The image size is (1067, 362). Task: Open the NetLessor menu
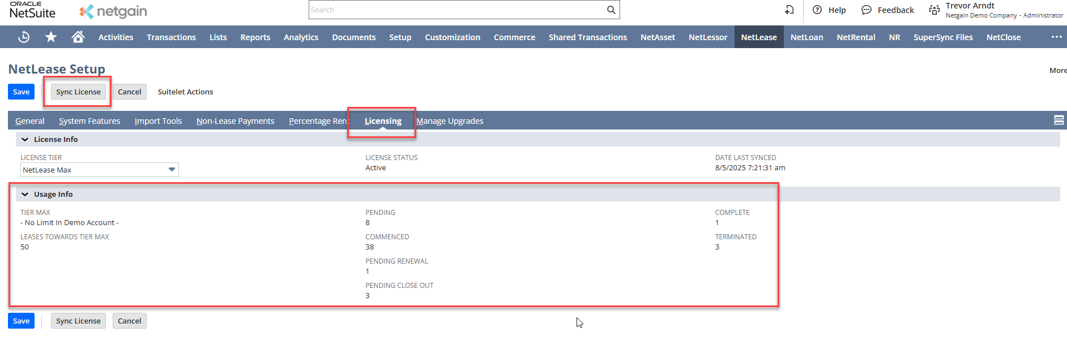pos(708,37)
